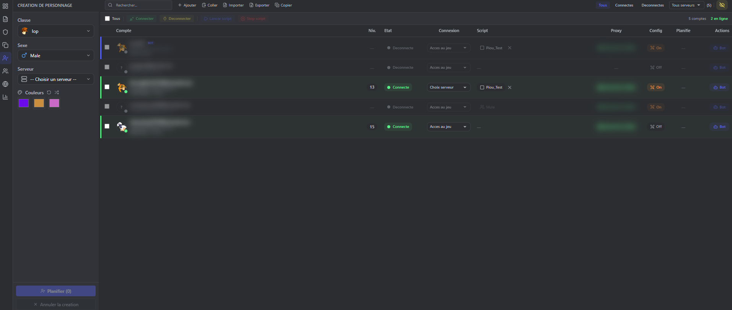This screenshot has width=732, height=310.
Task: Click the Mule script icon in fourth row
Action: [482, 107]
